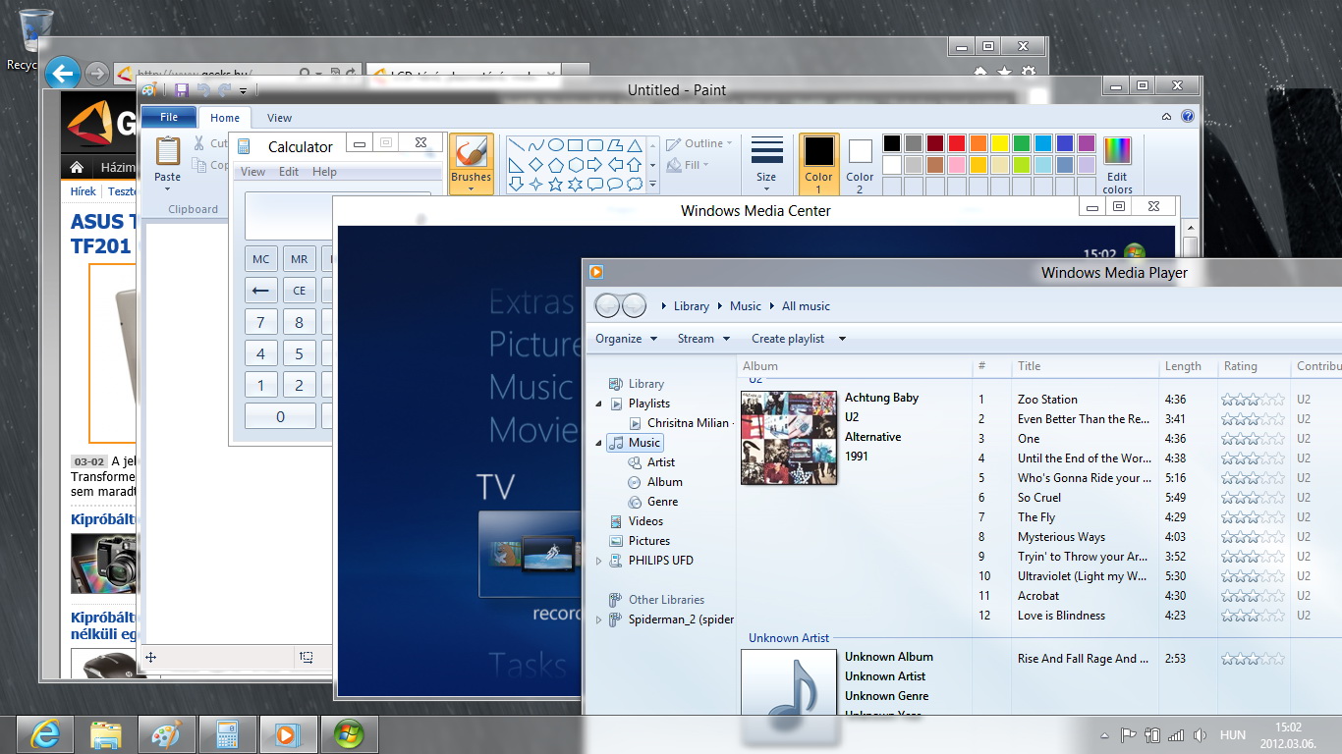Open File Explorer from the taskbar
This screenshot has width=1342, height=754.
(x=105, y=734)
